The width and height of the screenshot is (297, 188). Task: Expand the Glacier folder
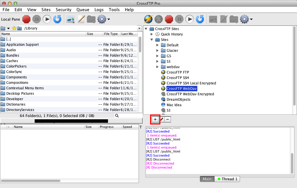158,51
